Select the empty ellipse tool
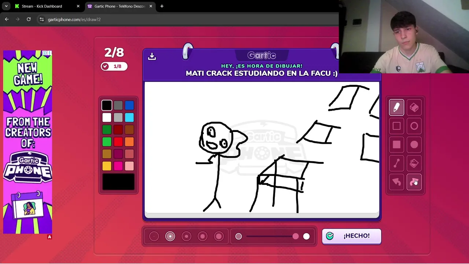Image resolution: width=469 pixels, height=264 pixels. [x=414, y=126]
